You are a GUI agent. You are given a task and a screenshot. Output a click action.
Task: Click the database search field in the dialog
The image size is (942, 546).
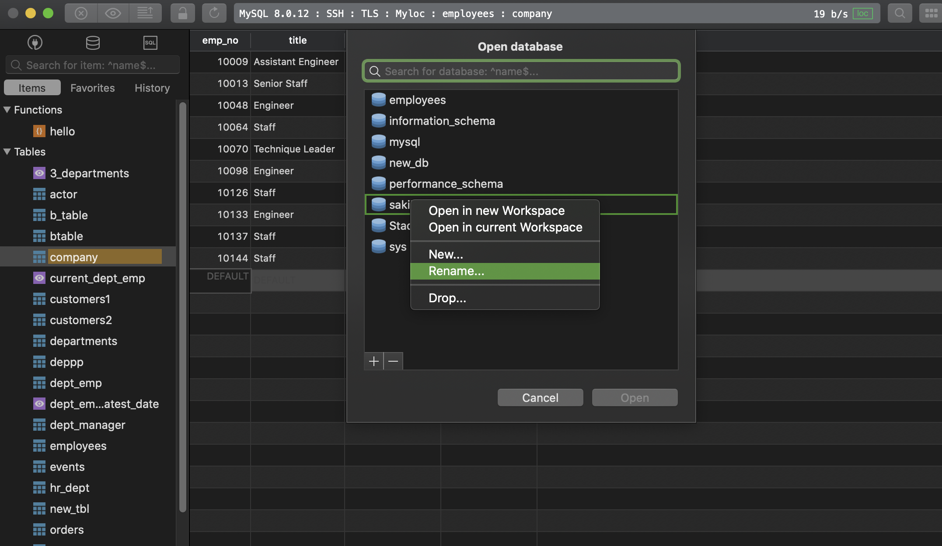tap(520, 71)
